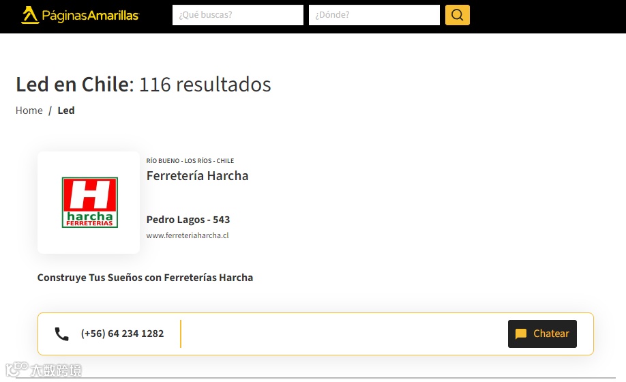
Task: Select the Led breadcrumb item
Action: 66,111
